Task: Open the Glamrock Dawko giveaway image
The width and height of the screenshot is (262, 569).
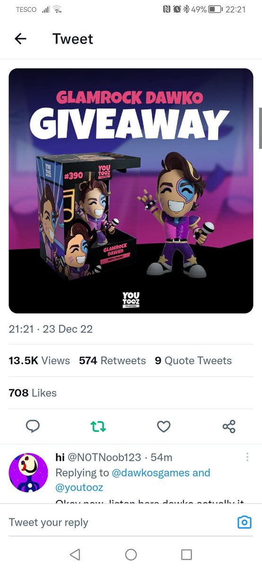Action: (x=131, y=191)
